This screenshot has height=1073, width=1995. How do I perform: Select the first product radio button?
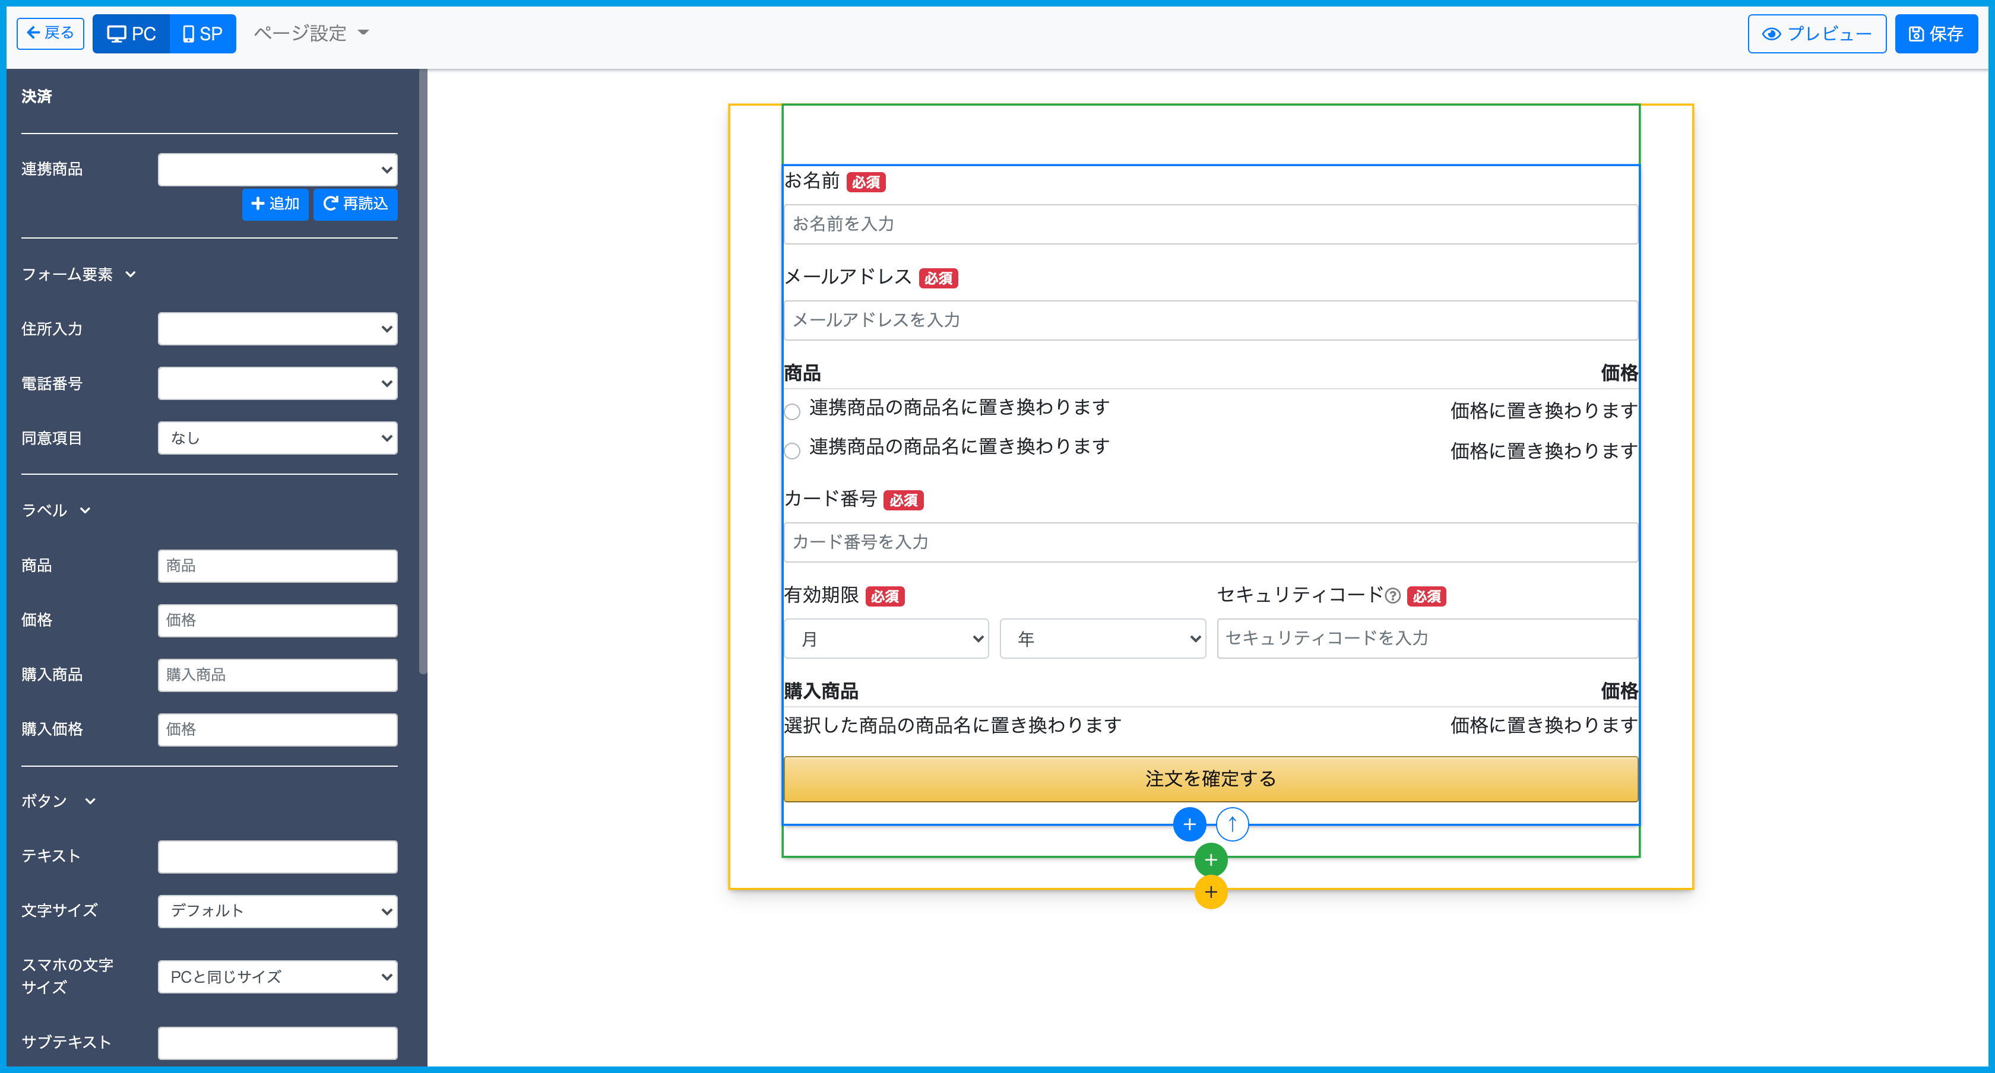click(791, 411)
